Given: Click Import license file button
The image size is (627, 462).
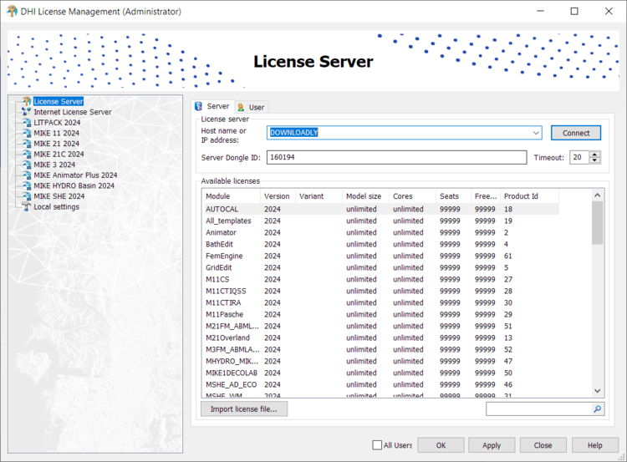Looking at the screenshot, I should pyautogui.click(x=244, y=409).
